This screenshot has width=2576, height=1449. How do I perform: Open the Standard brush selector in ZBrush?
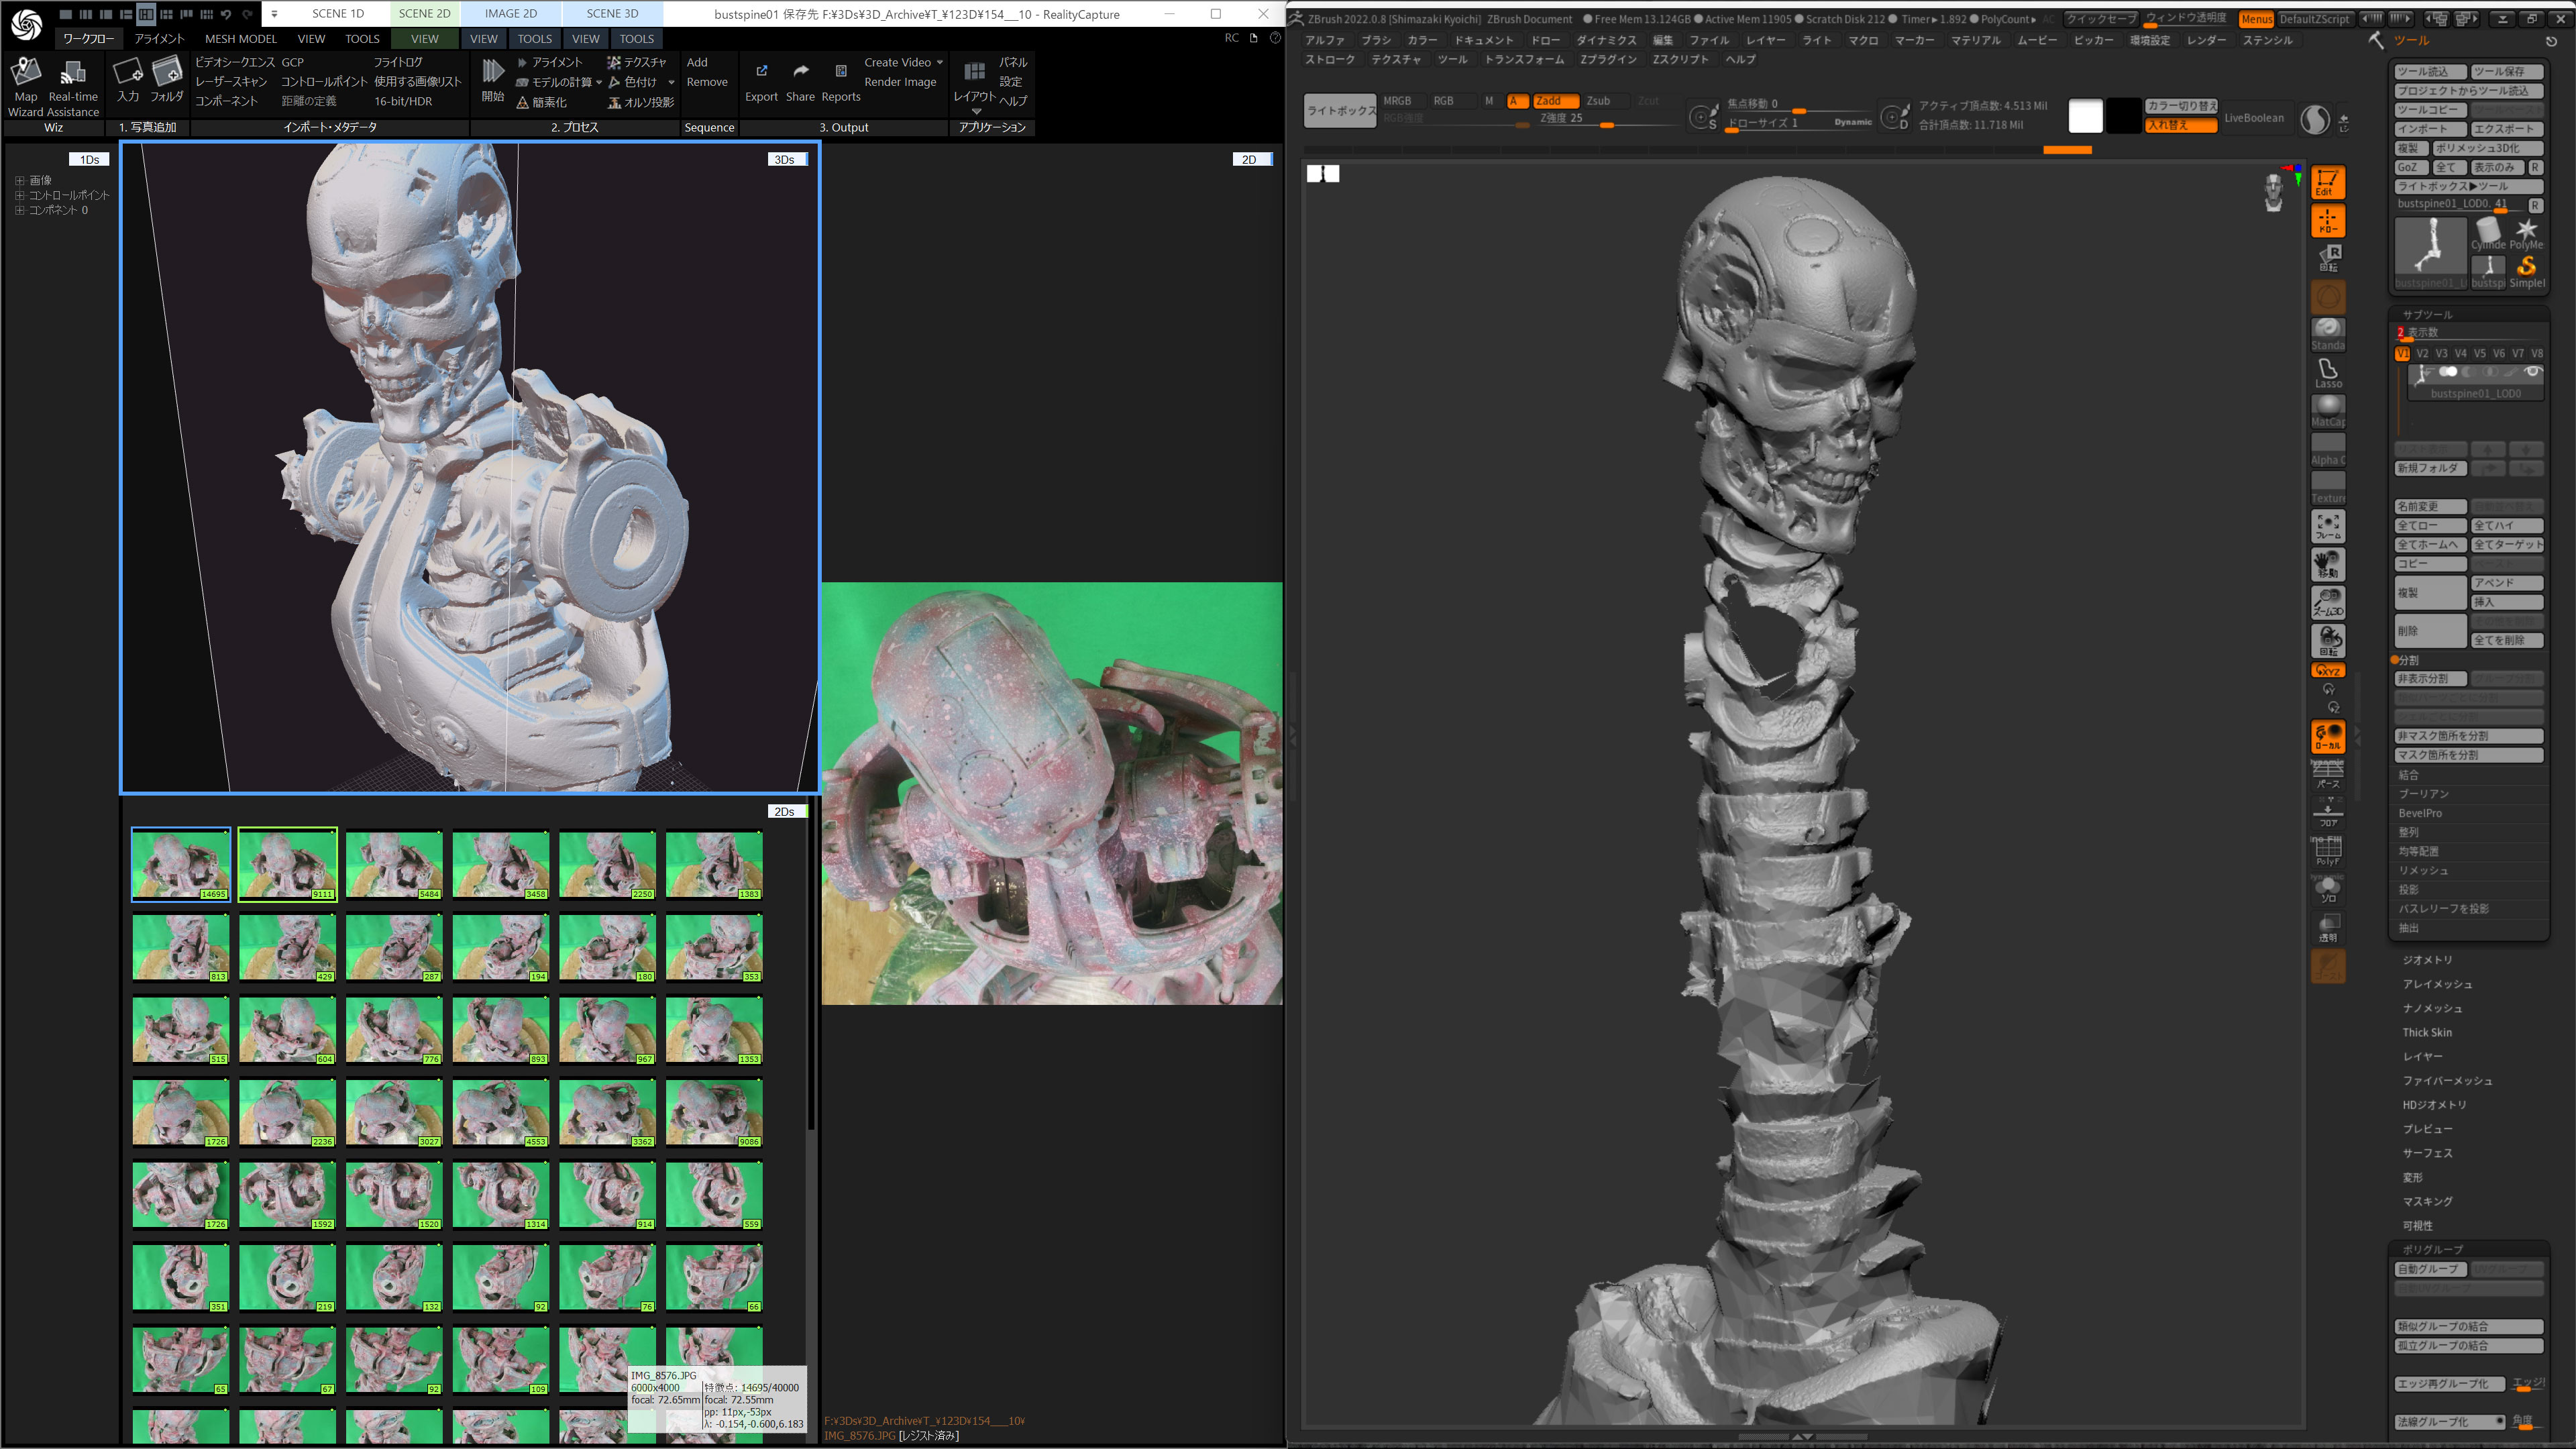(x=2328, y=334)
